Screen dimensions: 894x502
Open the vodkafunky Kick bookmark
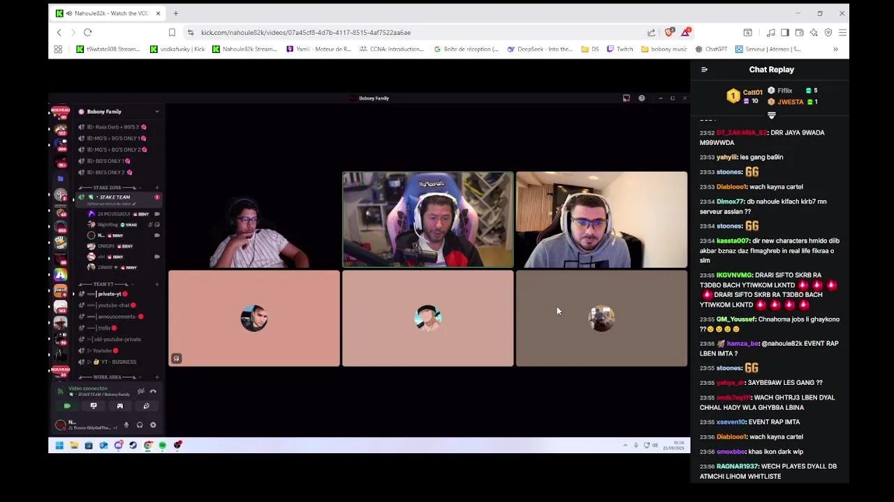click(177, 49)
